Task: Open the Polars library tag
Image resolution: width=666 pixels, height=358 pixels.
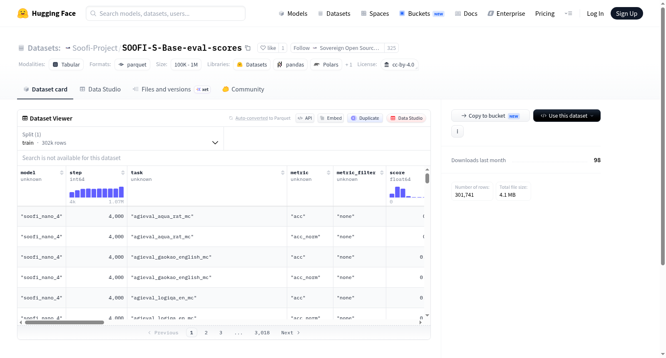Action: (x=326, y=64)
